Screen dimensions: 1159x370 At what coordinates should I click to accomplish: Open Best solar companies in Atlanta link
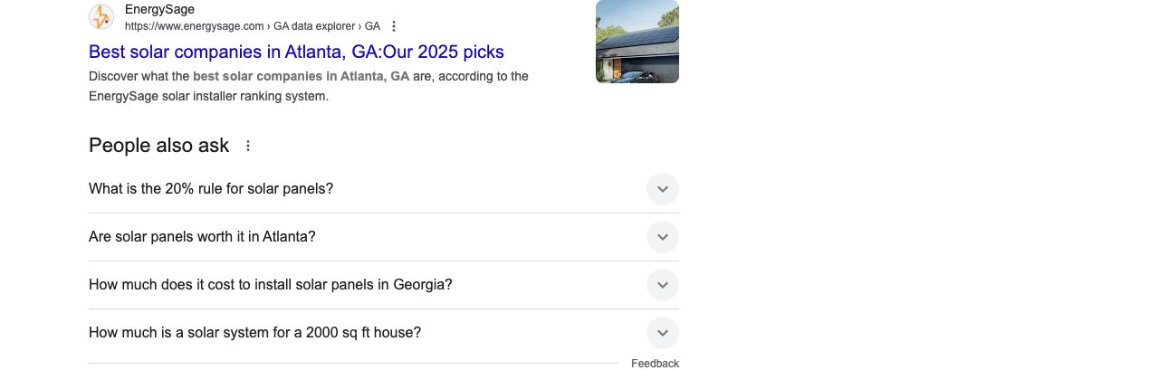click(296, 52)
